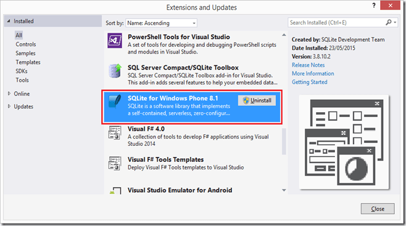Select the Templates filter
The image size is (406, 226).
[x=28, y=62]
